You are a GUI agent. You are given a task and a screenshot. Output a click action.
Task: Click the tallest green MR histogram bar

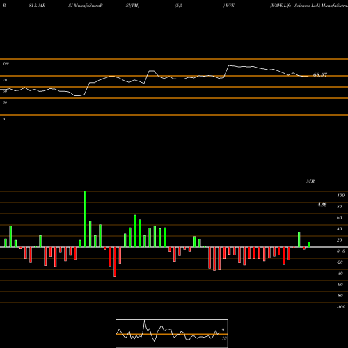click(x=85, y=219)
